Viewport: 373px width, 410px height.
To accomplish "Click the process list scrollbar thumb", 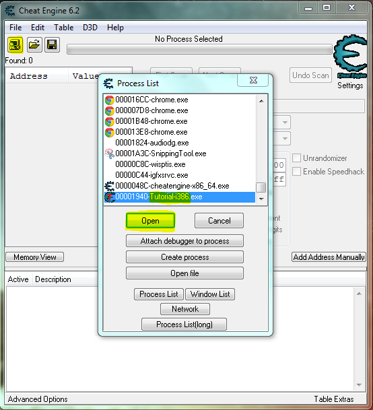I will pyautogui.click(x=261, y=187).
